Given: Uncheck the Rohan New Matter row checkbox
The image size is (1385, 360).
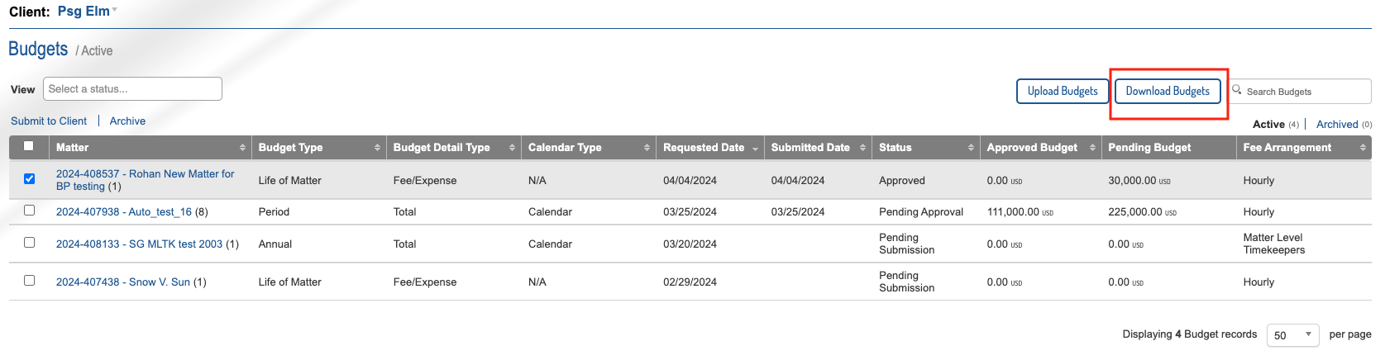Looking at the screenshot, I should coord(29,178).
